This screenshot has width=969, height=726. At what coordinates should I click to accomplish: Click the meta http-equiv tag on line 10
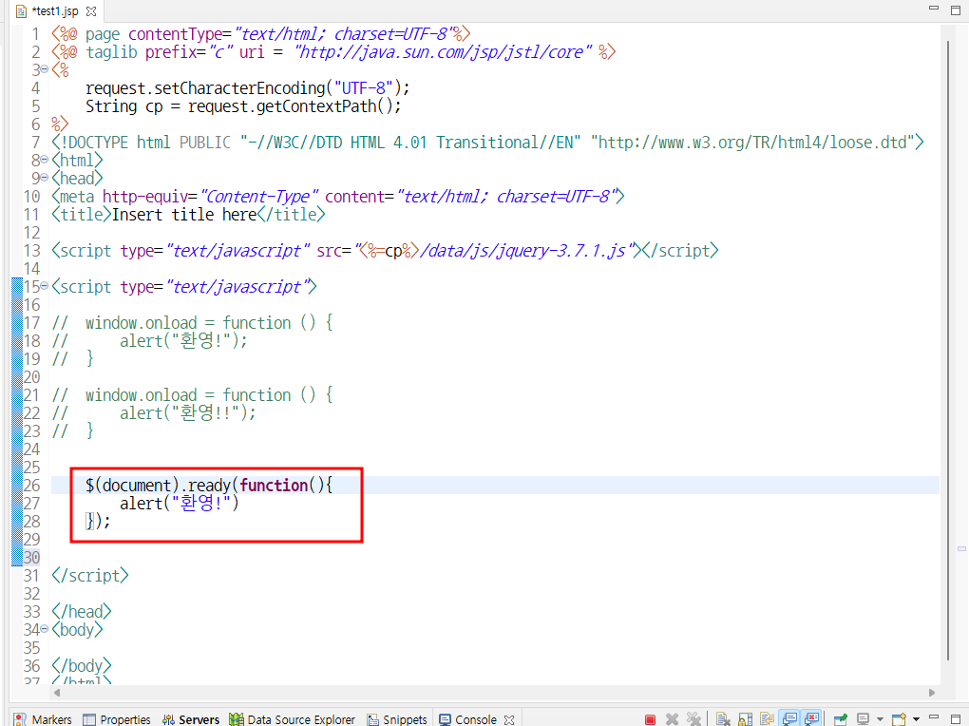[338, 197]
